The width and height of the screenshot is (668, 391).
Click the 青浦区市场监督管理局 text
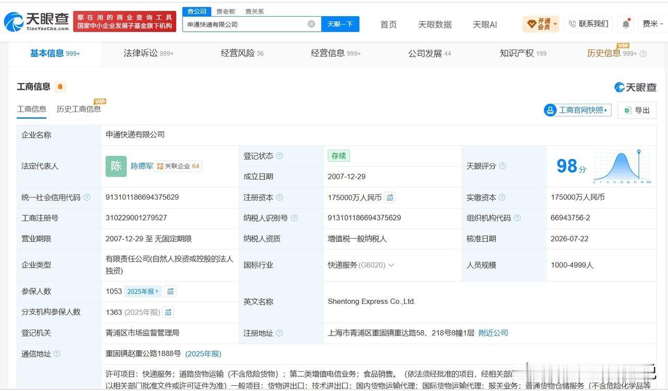pos(142,333)
